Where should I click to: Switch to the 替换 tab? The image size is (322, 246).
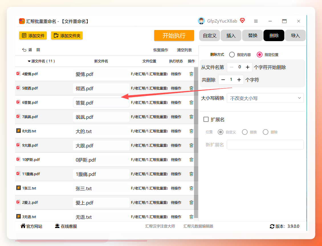pos(252,35)
